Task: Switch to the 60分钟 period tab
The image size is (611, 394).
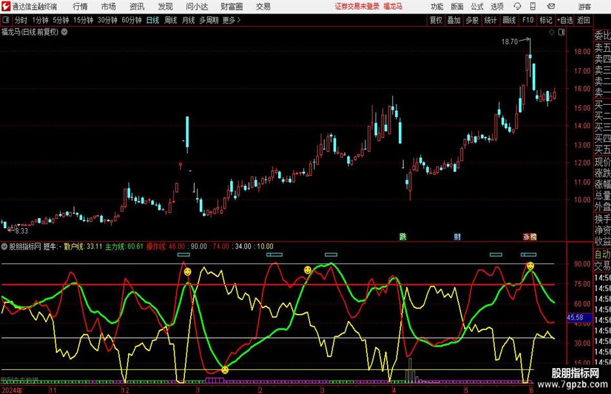Action: [x=132, y=20]
